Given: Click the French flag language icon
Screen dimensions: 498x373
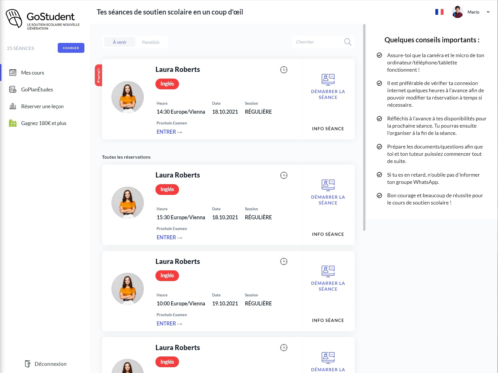Looking at the screenshot, I should tap(439, 12).
